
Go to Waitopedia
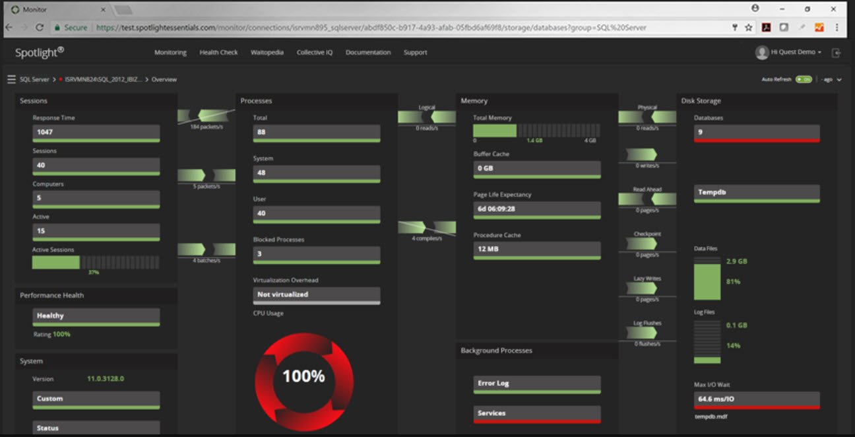click(x=267, y=53)
